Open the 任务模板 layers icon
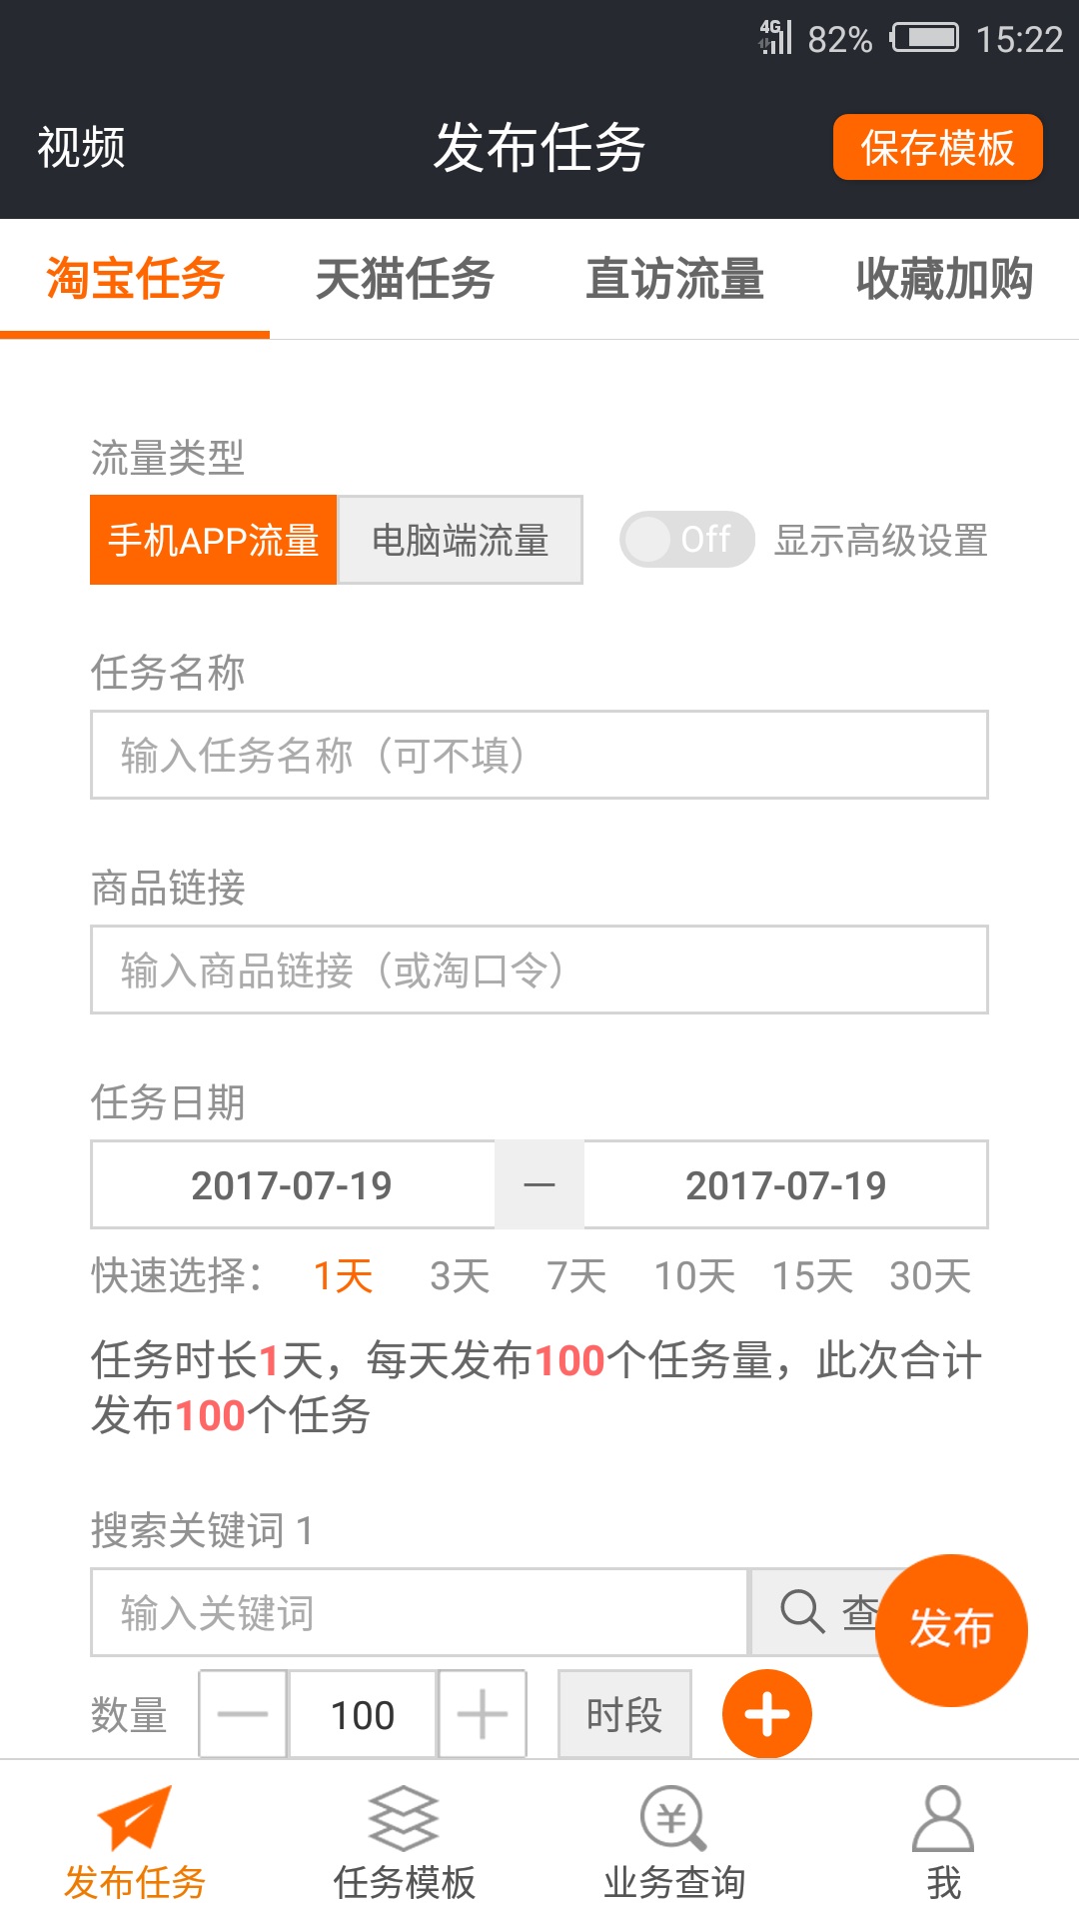 [404, 1819]
